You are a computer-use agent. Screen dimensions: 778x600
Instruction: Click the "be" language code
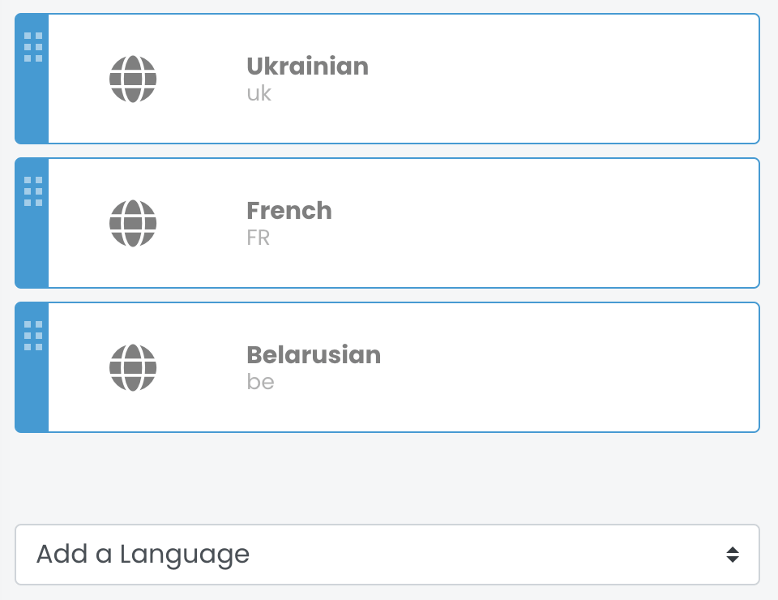point(260,382)
